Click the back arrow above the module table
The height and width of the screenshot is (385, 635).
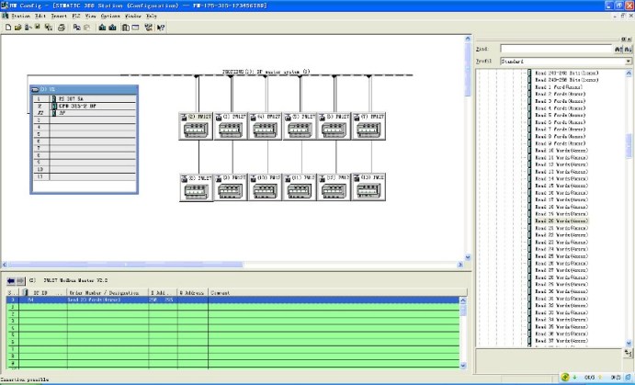pyautogui.click(x=10, y=280)
